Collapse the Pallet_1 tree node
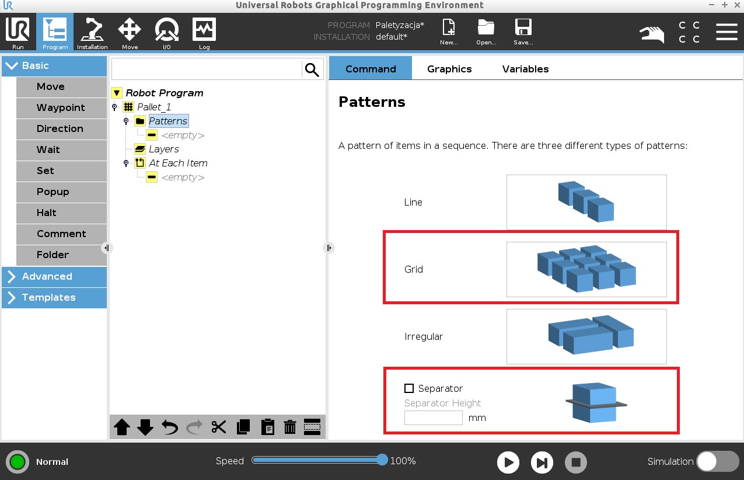The width and height of the screenshot is (744, 480). [x=114, y=107]
